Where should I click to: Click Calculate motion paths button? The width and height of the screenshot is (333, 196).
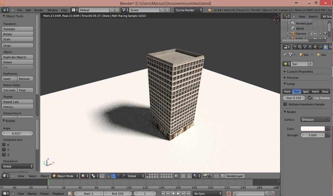[x=9, y=90]
